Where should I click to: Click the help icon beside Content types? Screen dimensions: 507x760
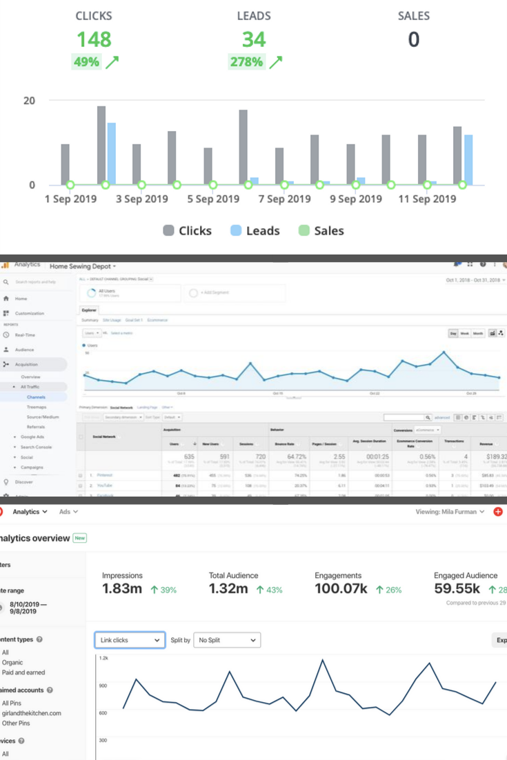(x=39, y=639)
